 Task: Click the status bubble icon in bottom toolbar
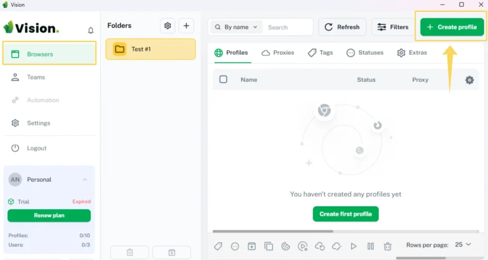pyautogui.click(x=235, y=246)
